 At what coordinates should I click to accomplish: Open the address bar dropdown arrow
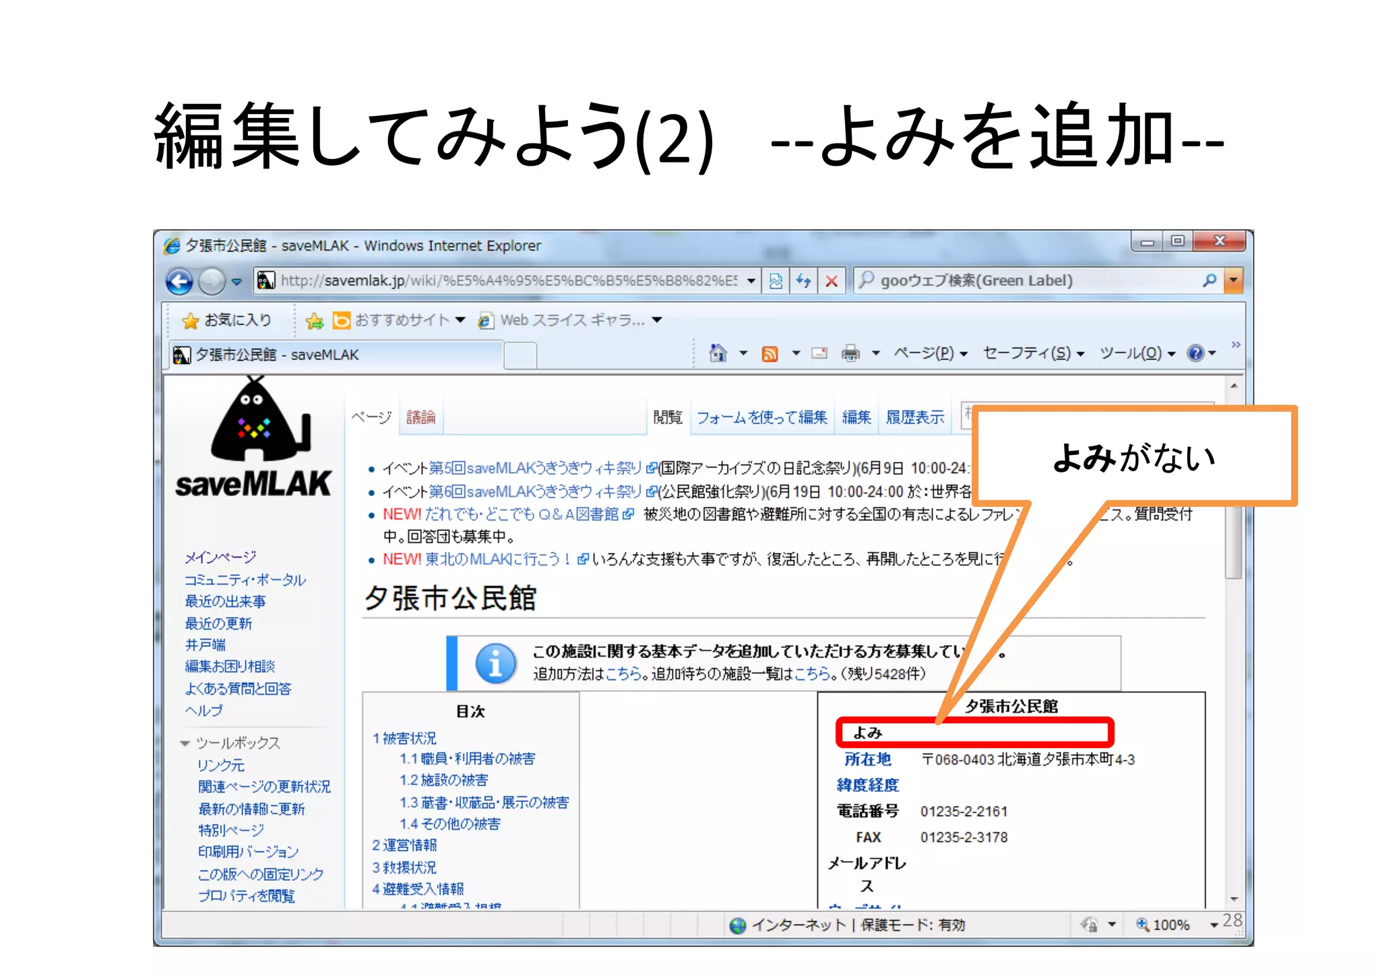pos(751,281)
